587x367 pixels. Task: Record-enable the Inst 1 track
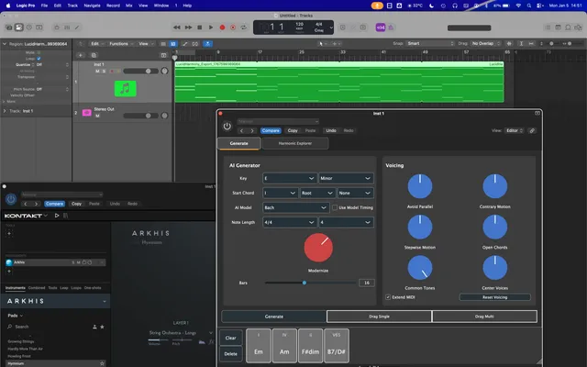(x=112, y=72)
